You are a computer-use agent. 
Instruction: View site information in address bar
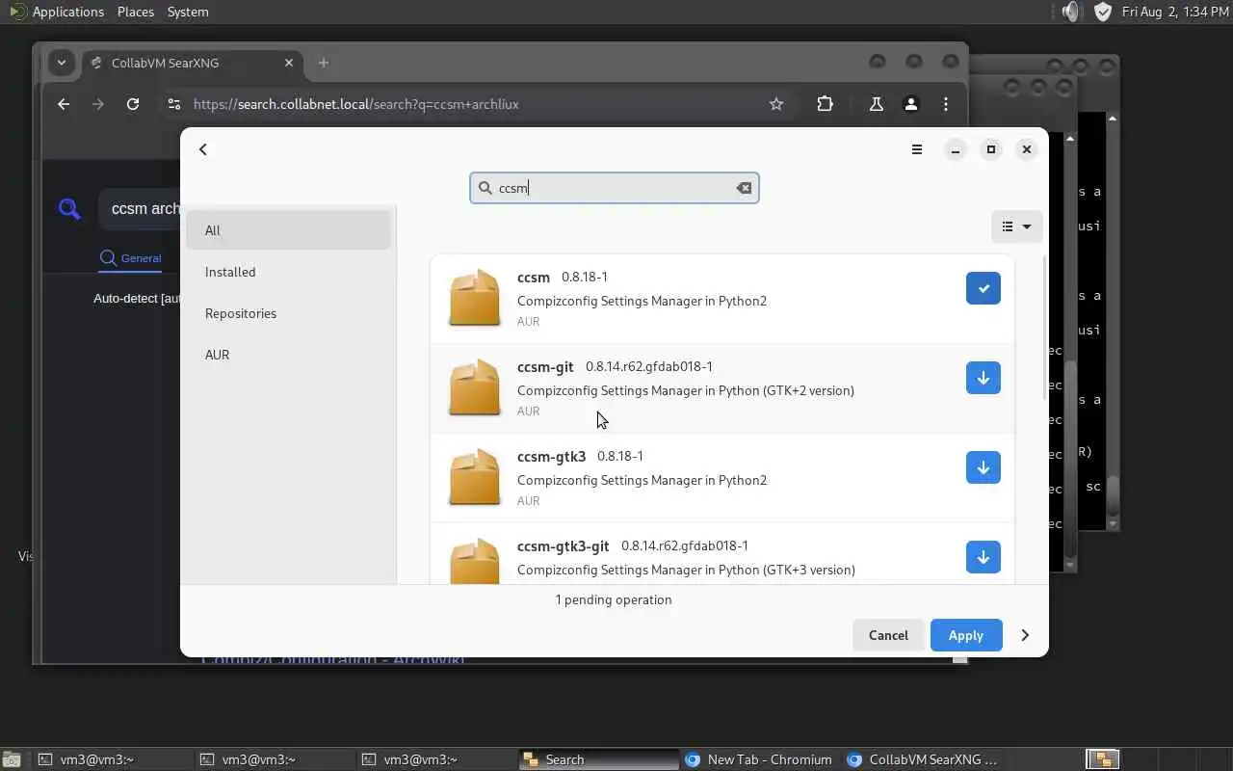pyautogui.click(x=173, y=104)
